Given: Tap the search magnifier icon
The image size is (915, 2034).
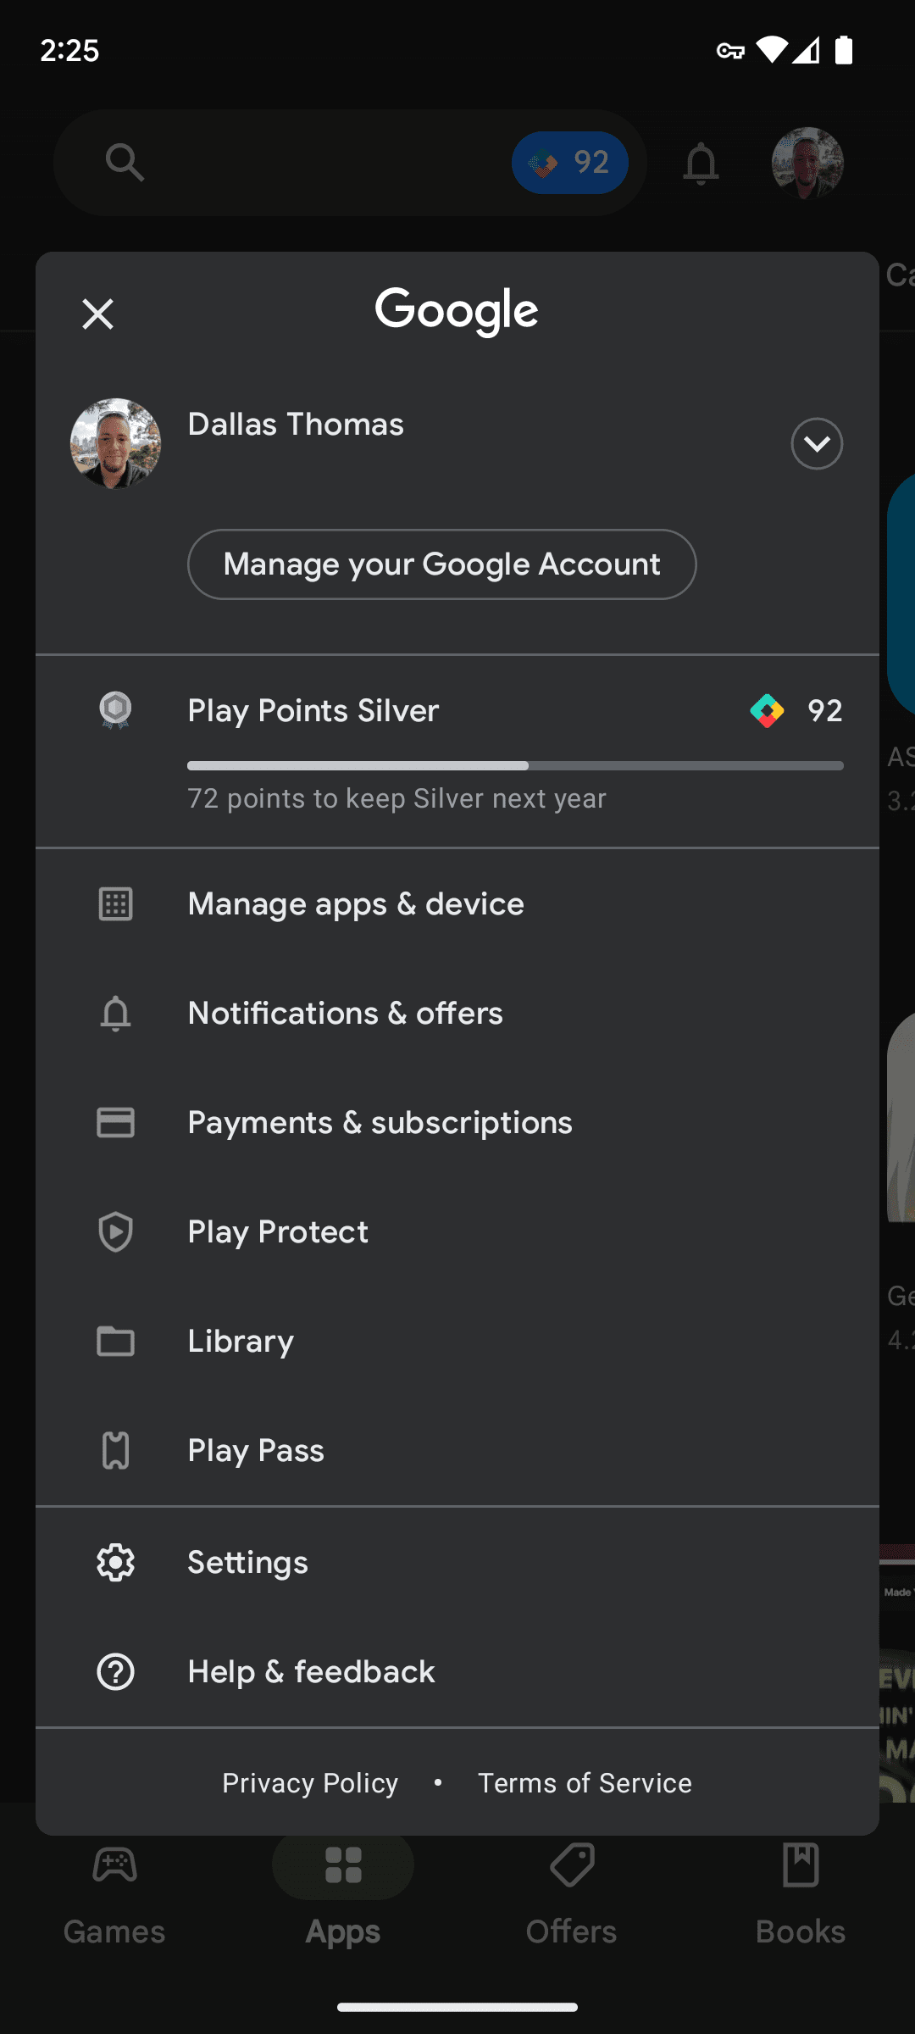Looking at the screenshot, I should coord(125,162).
